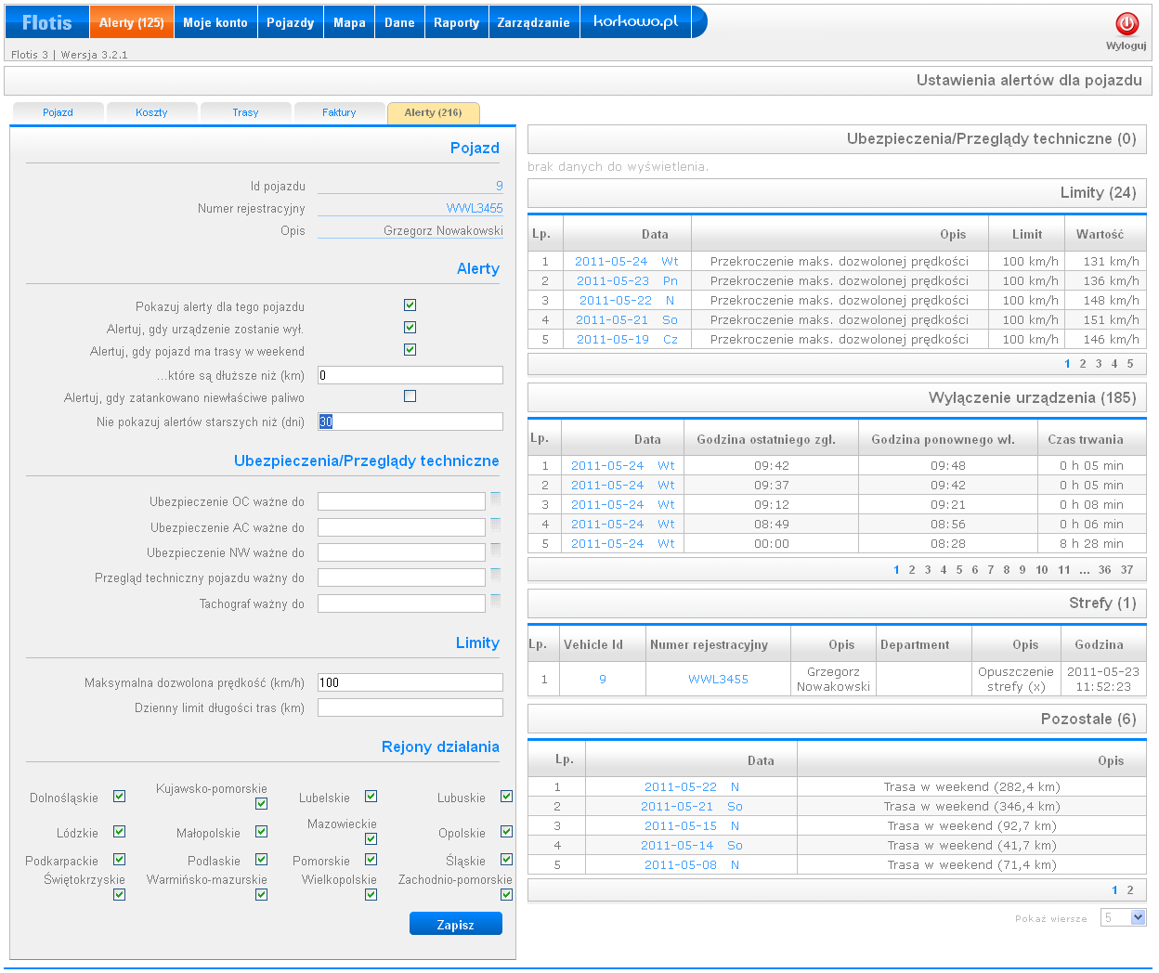The image size is (1159, 973).
Task: Click the maximum allowed speed field
Action: [x=410, y=682]
